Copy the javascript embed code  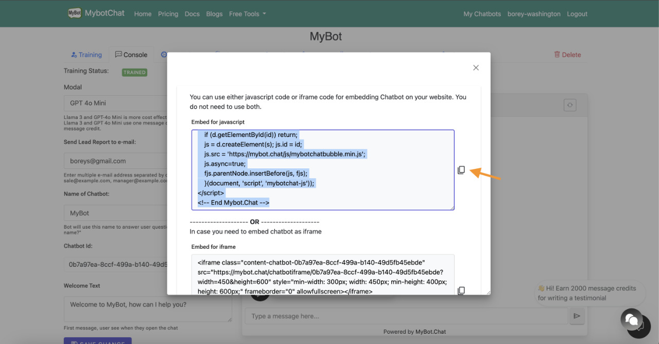461,170
